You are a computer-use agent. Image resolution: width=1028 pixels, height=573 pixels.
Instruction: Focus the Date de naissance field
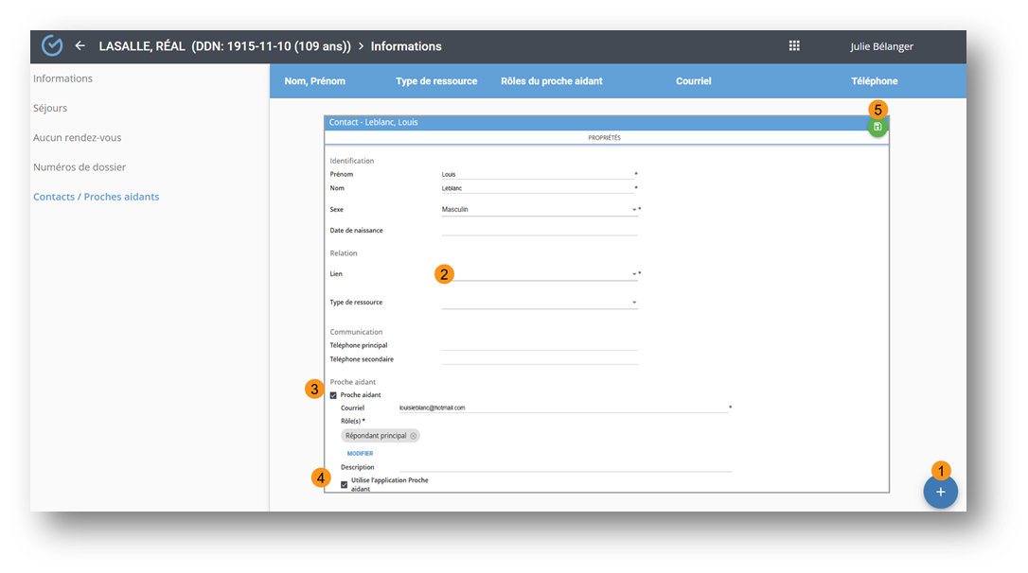point(540,230)
